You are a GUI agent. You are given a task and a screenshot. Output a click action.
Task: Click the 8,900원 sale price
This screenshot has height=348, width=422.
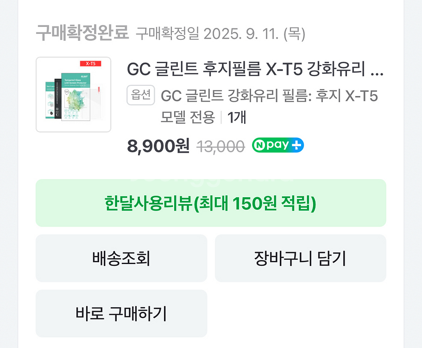click(158, 146)
